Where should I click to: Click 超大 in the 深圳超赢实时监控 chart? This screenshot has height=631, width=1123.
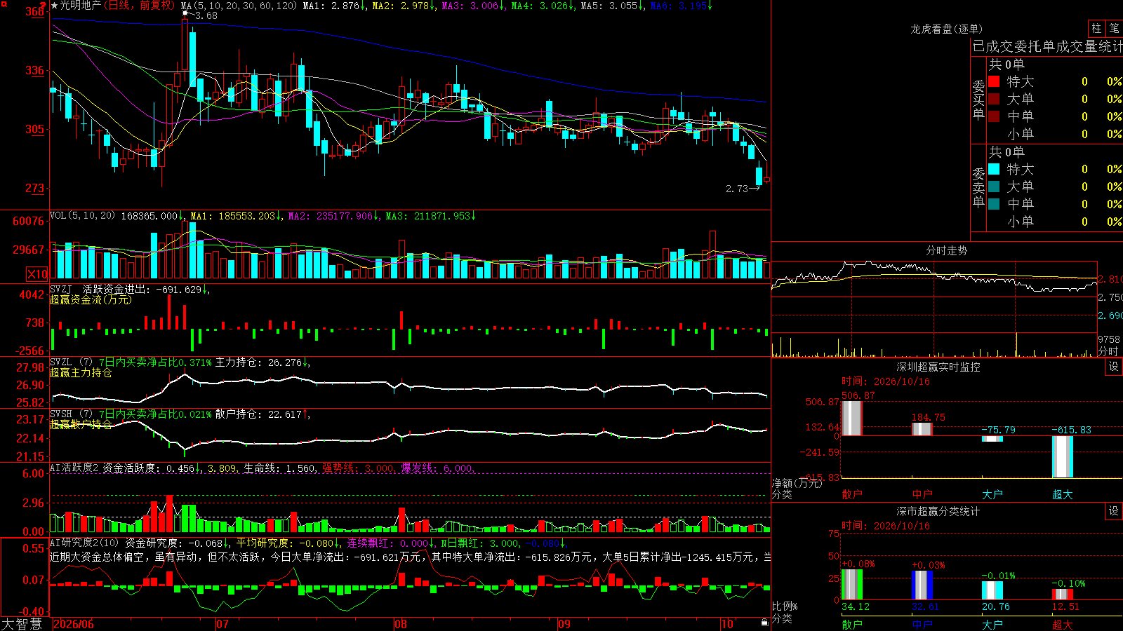click(1062, 494)
